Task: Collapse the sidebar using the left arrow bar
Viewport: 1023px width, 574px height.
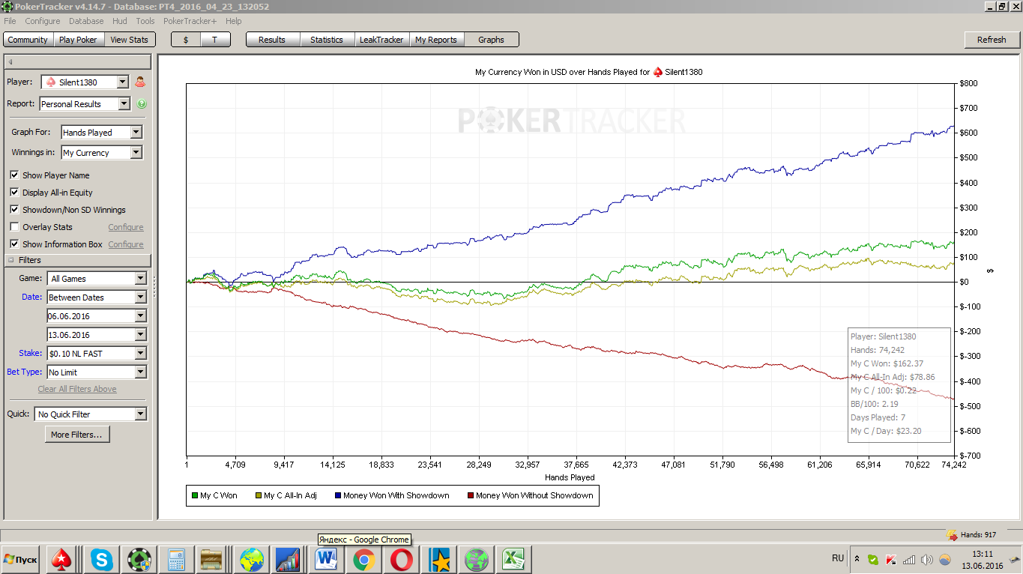Action: (78, 61)
